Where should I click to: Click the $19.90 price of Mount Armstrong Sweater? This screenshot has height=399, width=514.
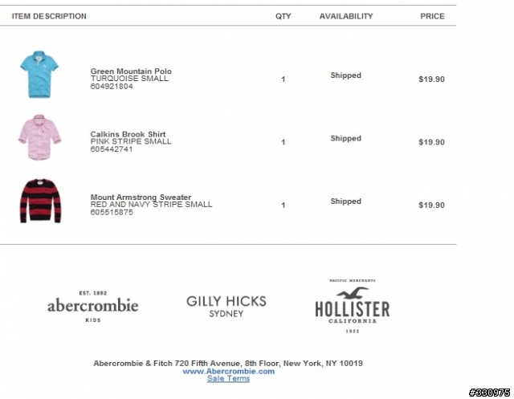point(432,205)
